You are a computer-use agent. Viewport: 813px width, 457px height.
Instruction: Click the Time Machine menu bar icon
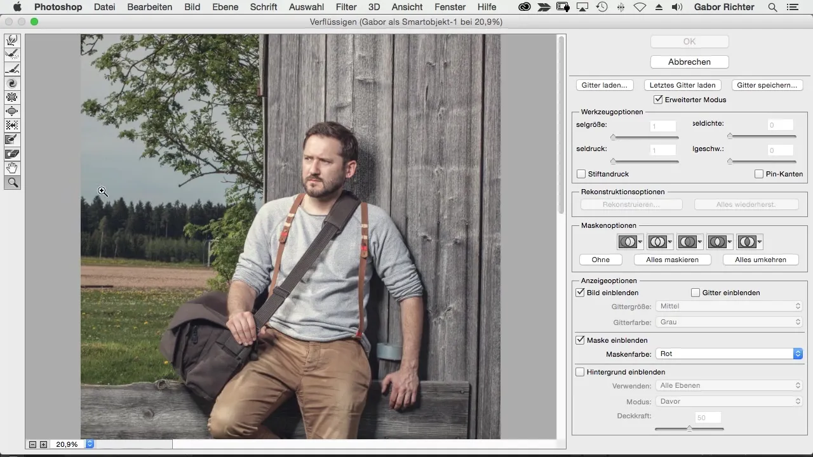[601, 8]
